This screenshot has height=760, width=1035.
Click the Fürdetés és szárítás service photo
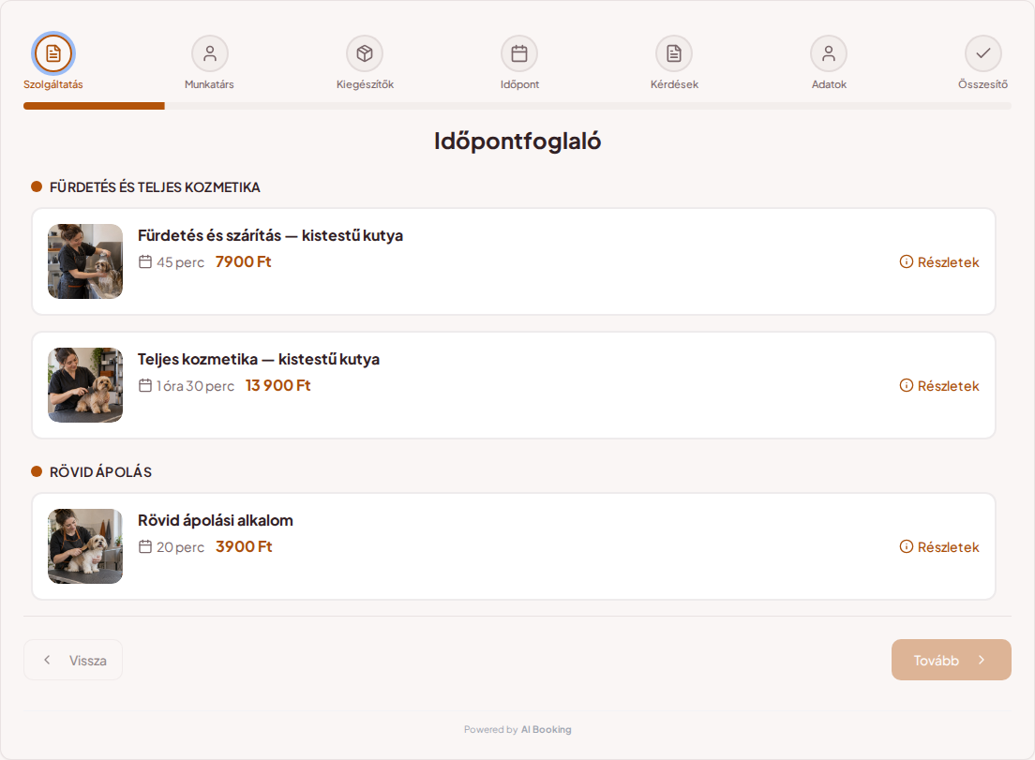(85, 261)
